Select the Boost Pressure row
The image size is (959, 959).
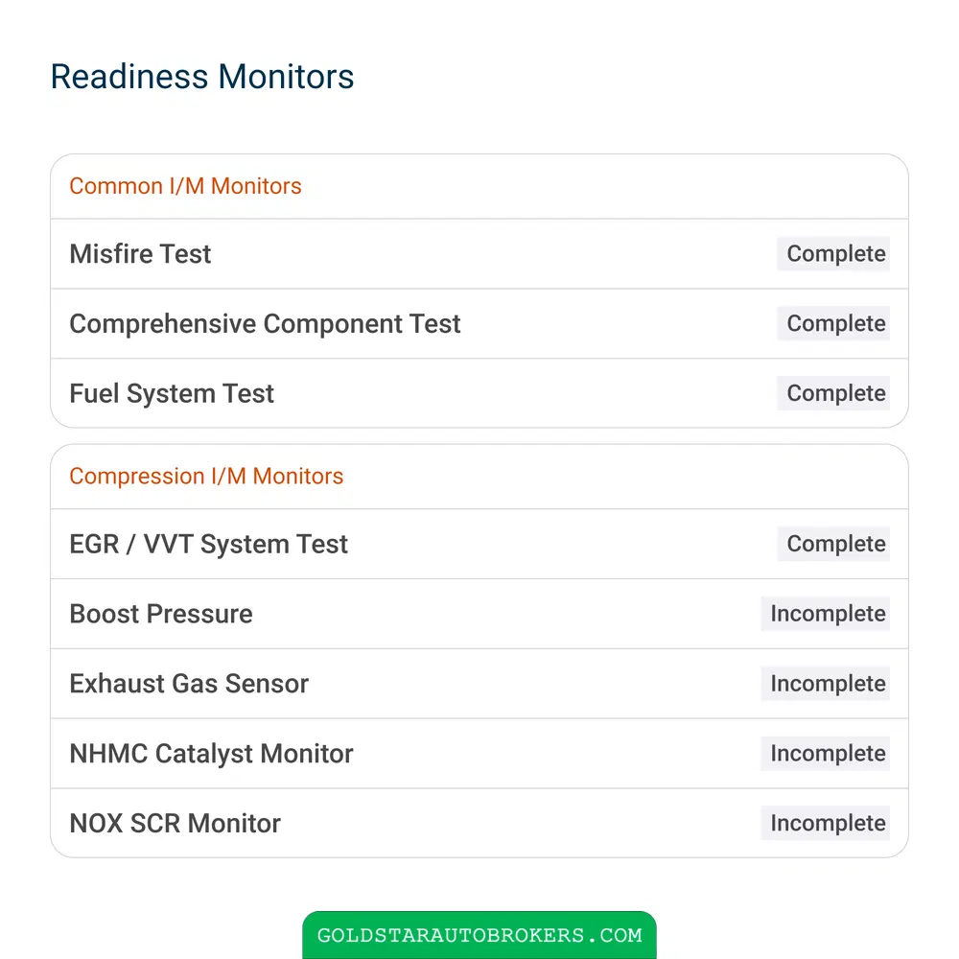tap(479, 614)
